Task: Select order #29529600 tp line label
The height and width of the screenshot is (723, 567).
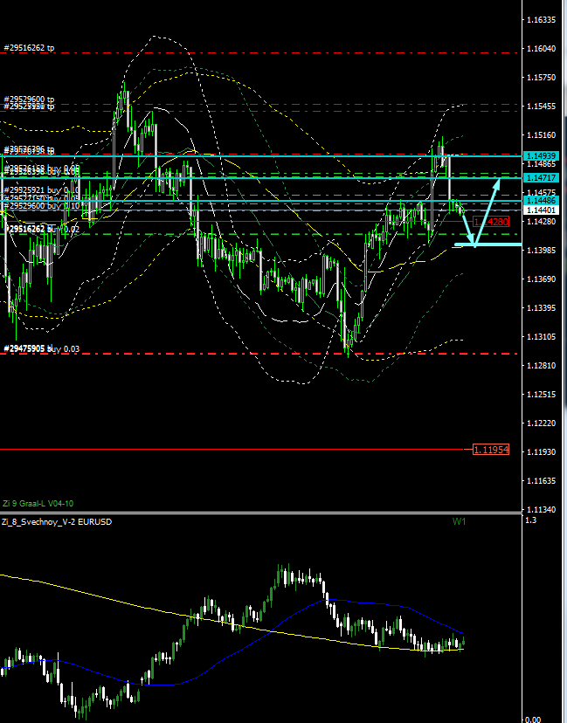Action: 29,100
